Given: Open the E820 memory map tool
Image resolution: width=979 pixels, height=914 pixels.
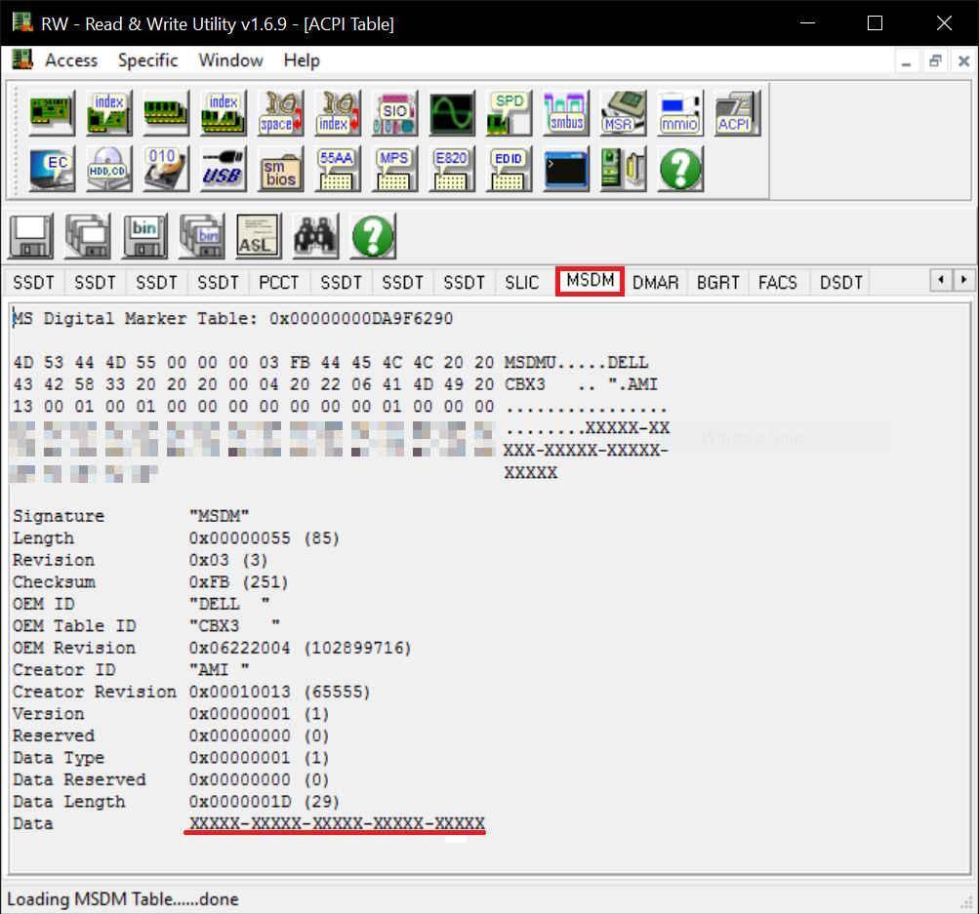Looking at the screenshot, I should coord(452,169).
